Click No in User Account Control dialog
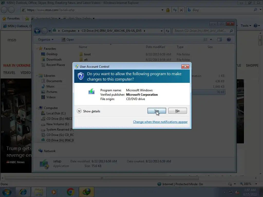 tap(177, 111)
